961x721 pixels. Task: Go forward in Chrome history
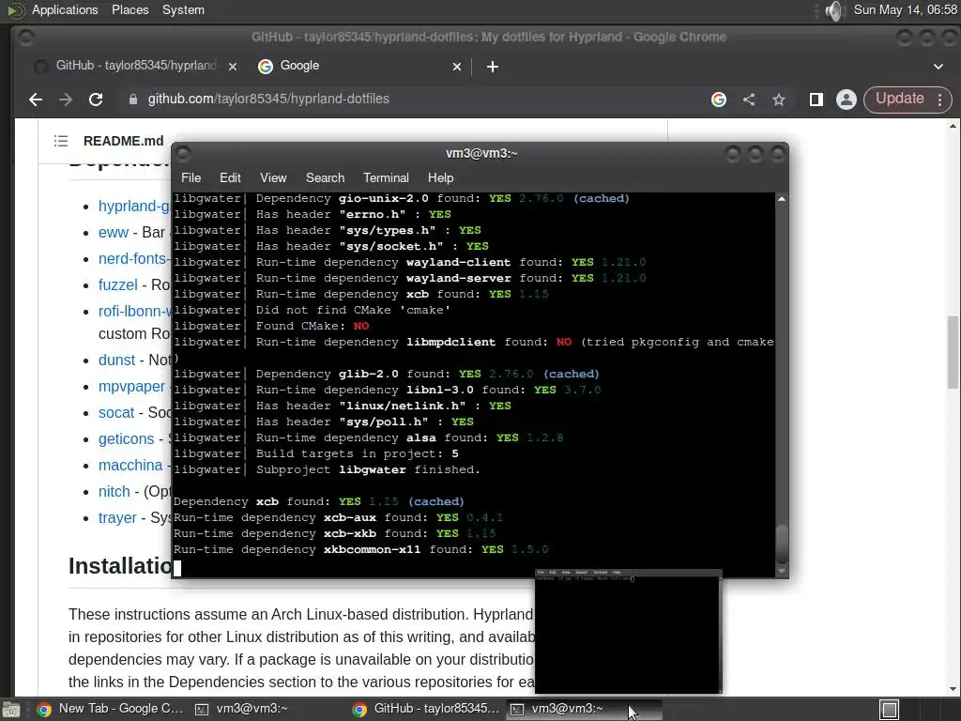[x=66, y=100]
